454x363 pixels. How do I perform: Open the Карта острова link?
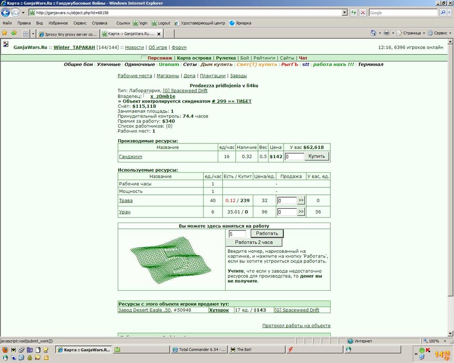[194, 58]
